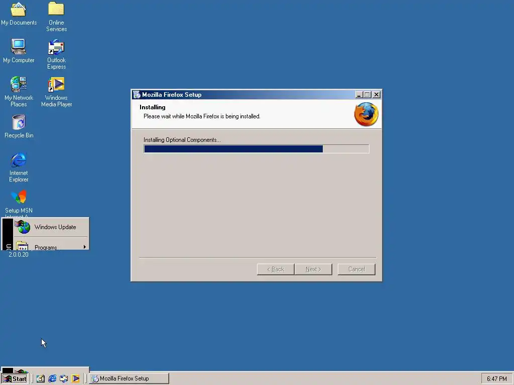Click the Start button

(x=15, y=378)
